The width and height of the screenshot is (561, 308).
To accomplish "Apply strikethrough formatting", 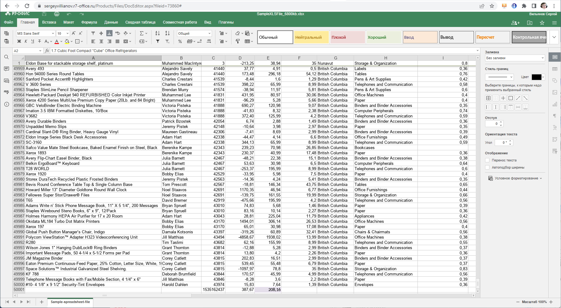I will (39, 41).
